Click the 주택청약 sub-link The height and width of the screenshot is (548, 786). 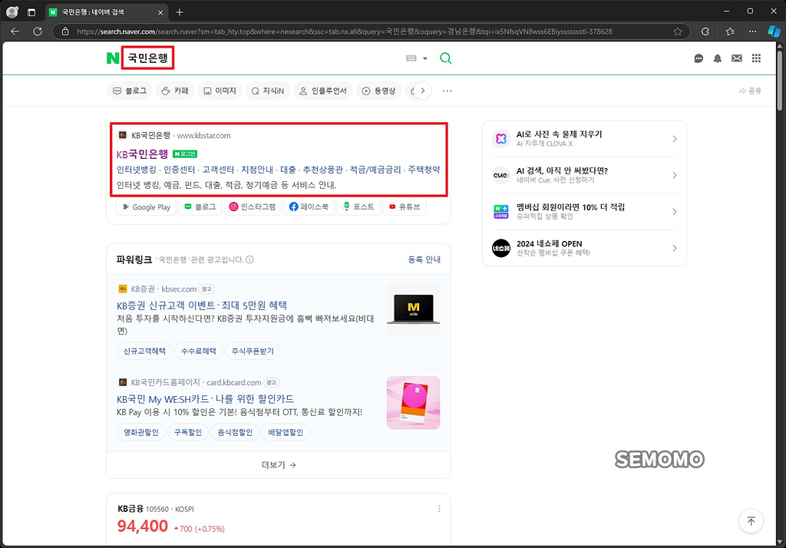(x=424, y=170)
